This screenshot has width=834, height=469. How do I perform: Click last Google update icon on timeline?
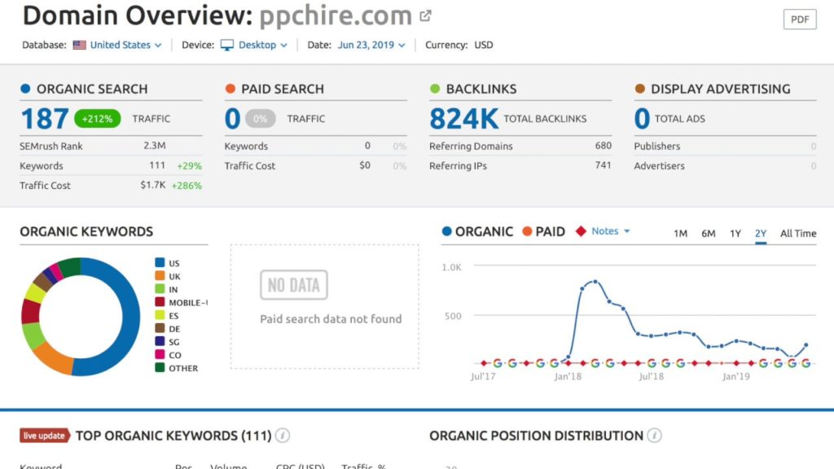tap(805, 363)
